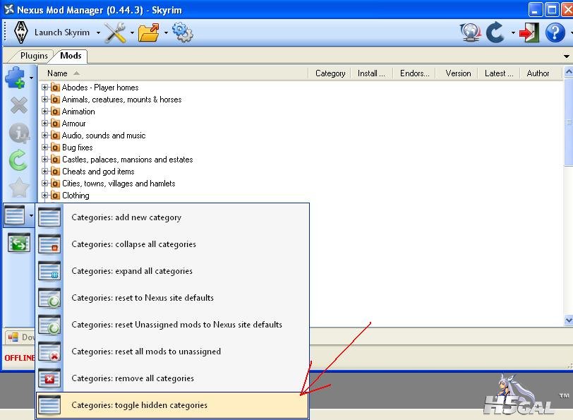Open the tab list arrow right of the tabs
The image size is (573, 420).
pyautogui.click(x=567, y=56)
